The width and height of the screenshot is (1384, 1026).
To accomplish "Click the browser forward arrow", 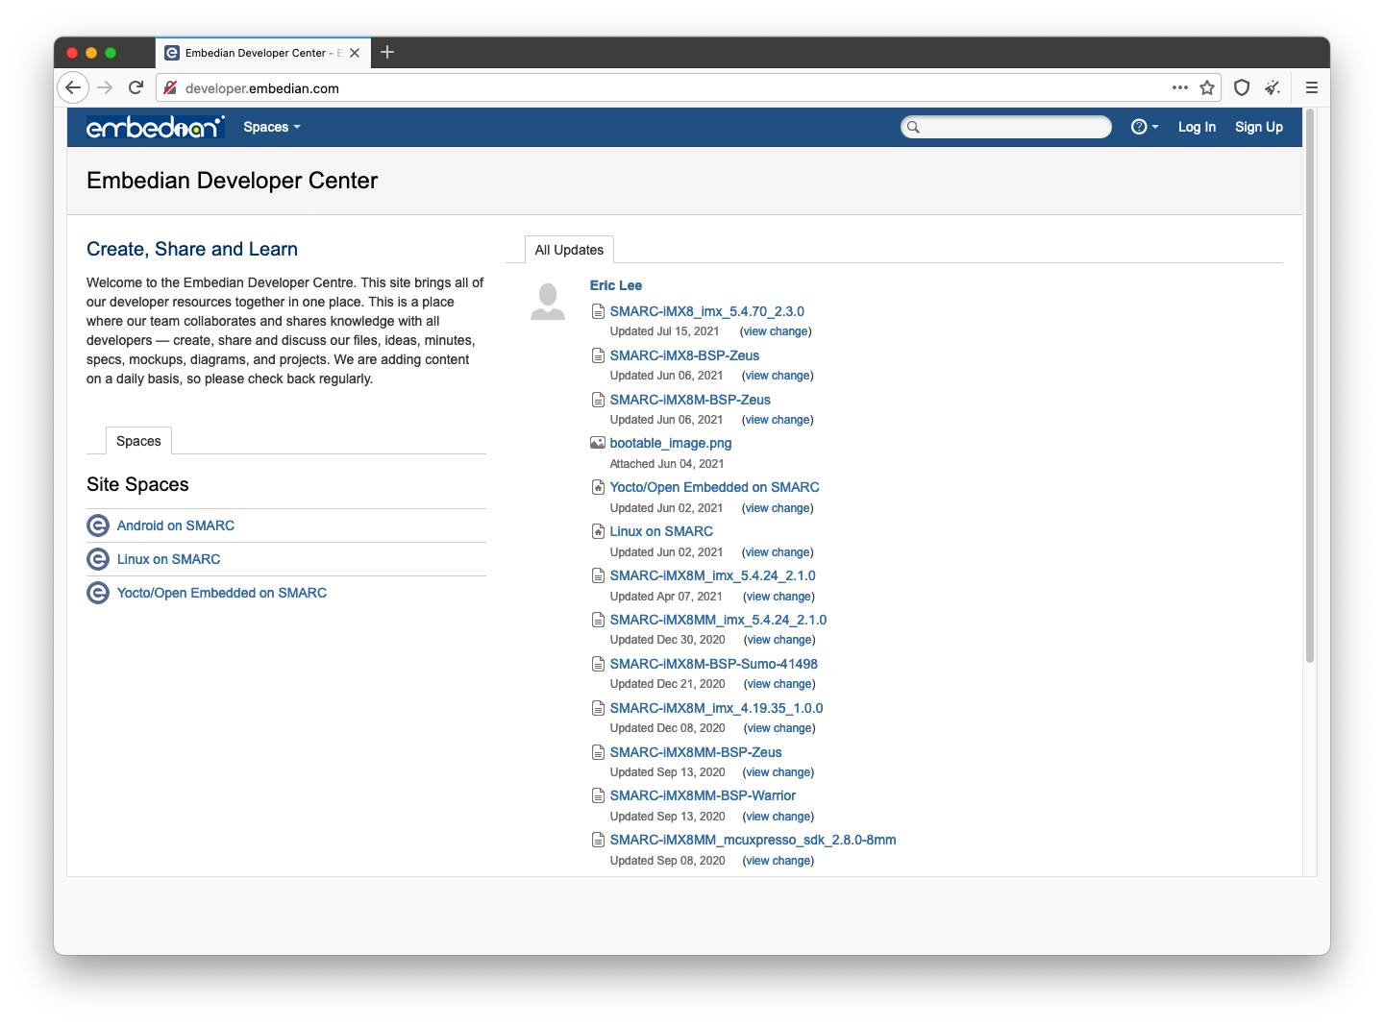I will (105, 87).
